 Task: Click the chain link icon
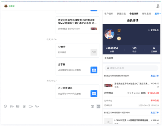[94, 52]
